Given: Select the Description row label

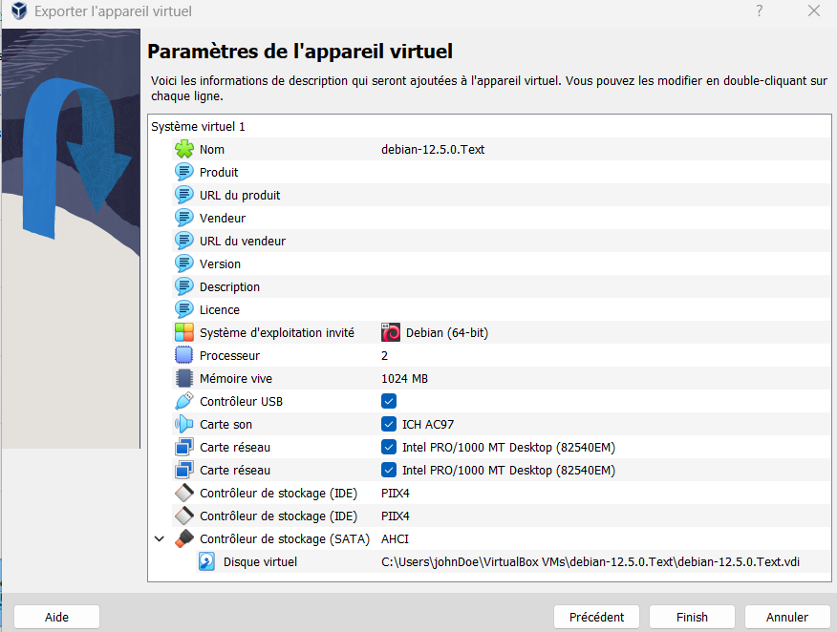Looking at the screenshot, I should point(229,287).
